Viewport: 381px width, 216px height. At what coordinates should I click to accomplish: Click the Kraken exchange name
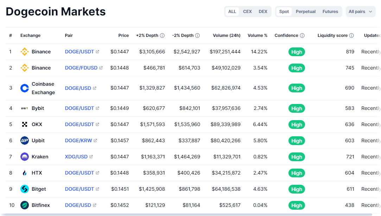pos(40,157)
